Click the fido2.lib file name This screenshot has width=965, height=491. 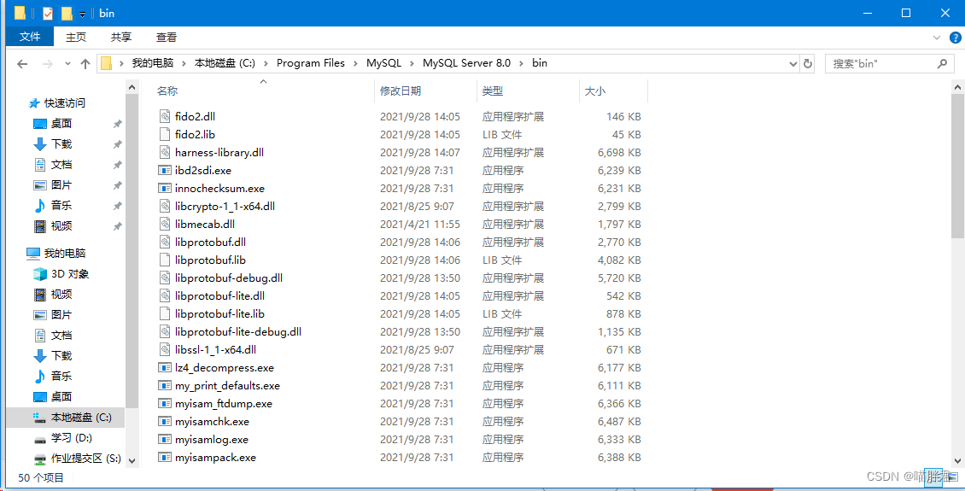click(195, 135)
